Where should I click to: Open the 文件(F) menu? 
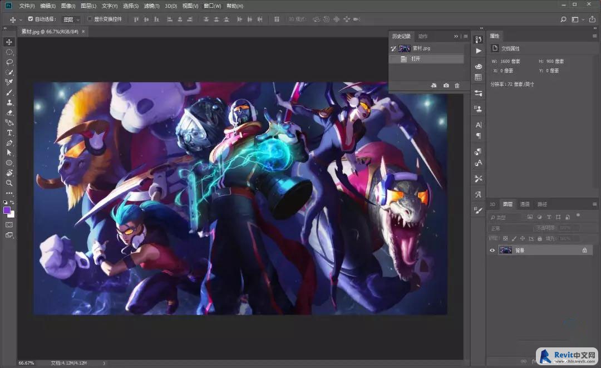(27, 6)
